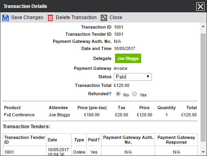
Task: Click Payment Gateway Response column header
Action: click(176, 140)
